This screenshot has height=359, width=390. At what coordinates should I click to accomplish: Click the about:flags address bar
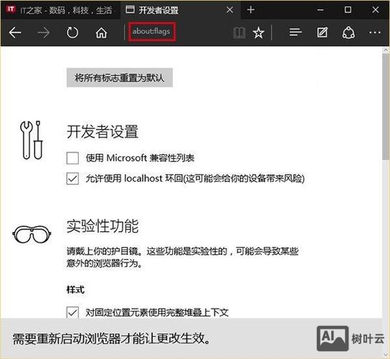[x=152, y=32]
